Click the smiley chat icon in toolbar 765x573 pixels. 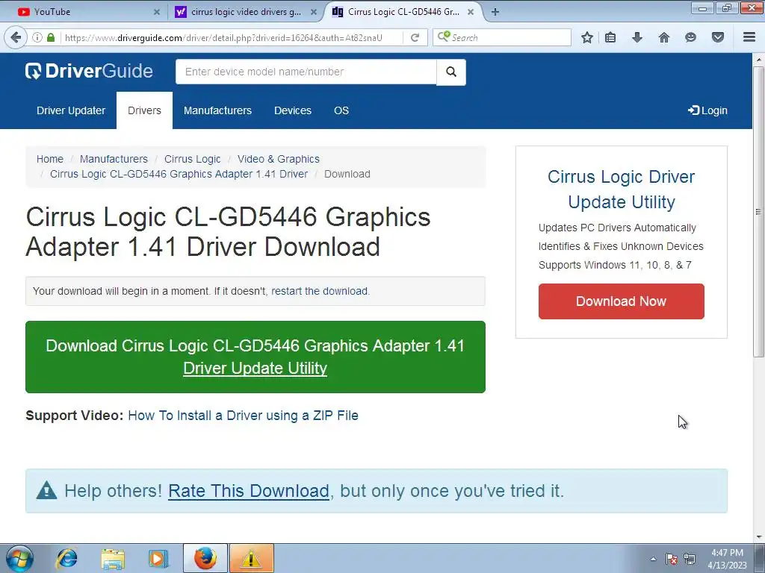pyautogui.click(x=690, y=37)
